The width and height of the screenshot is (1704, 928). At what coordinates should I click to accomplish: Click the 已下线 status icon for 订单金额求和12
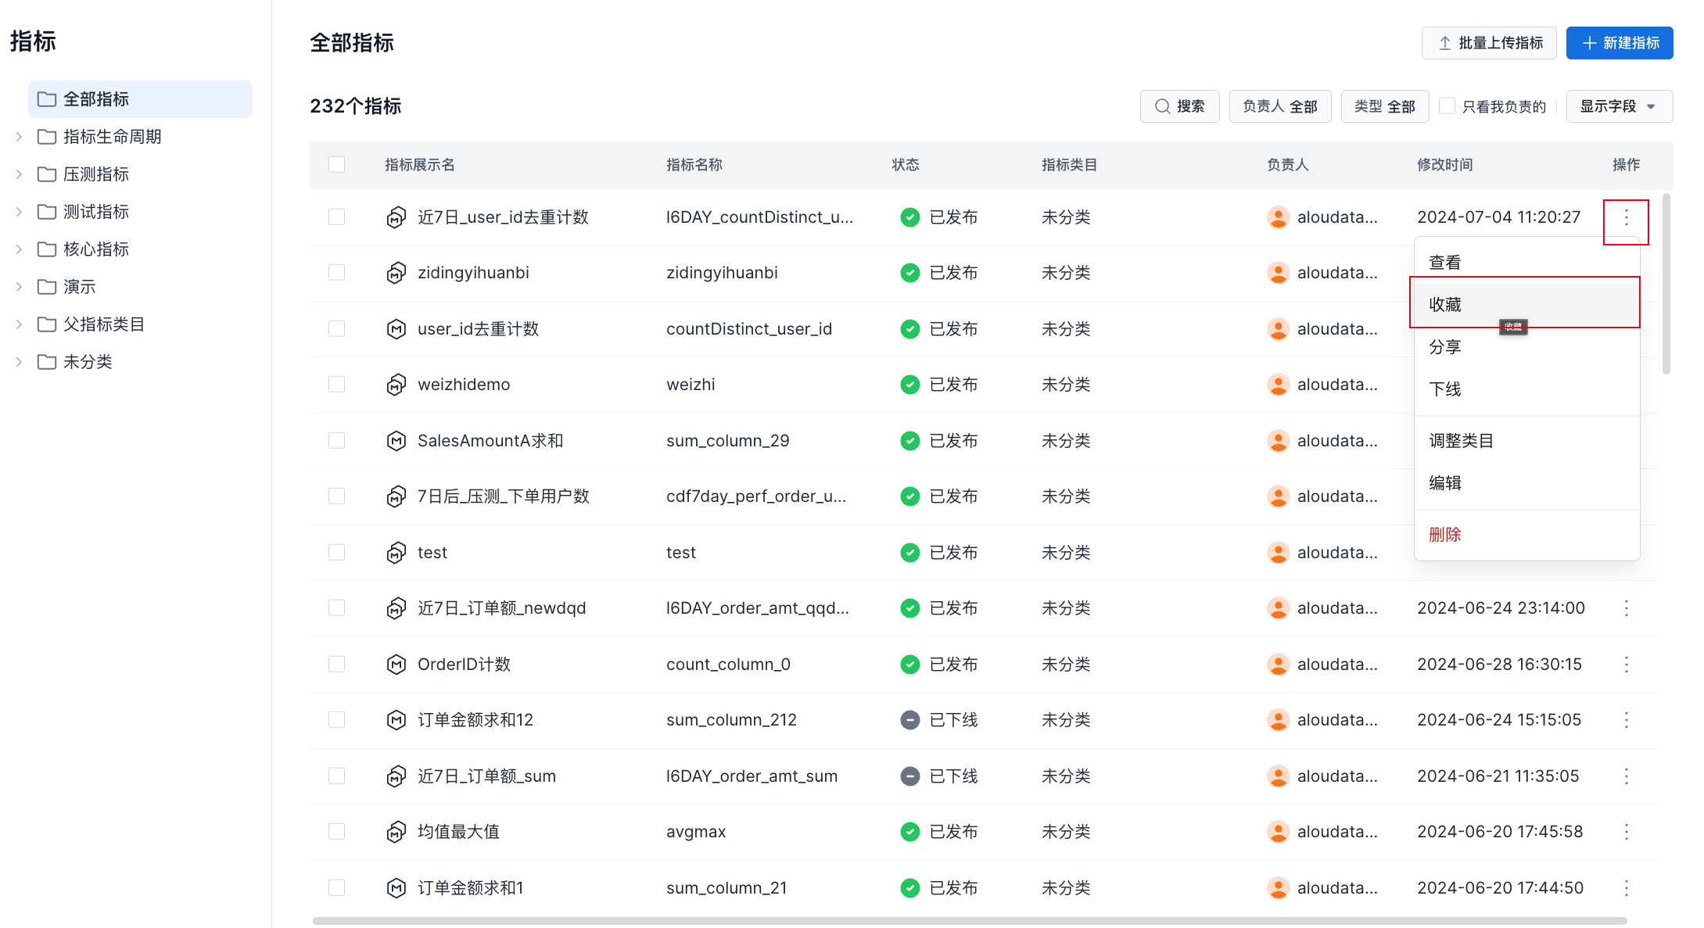point(909,720)
